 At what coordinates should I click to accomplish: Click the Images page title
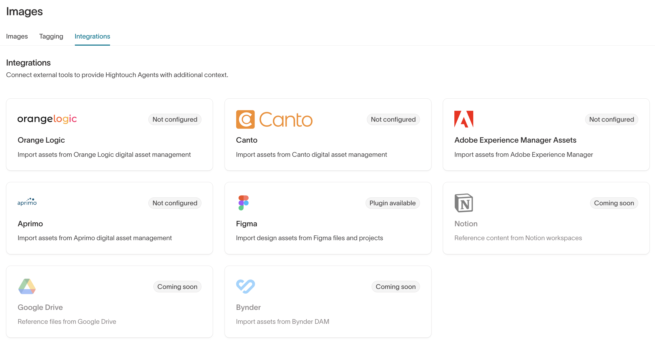pyautogui.click(x=24, y=12)
